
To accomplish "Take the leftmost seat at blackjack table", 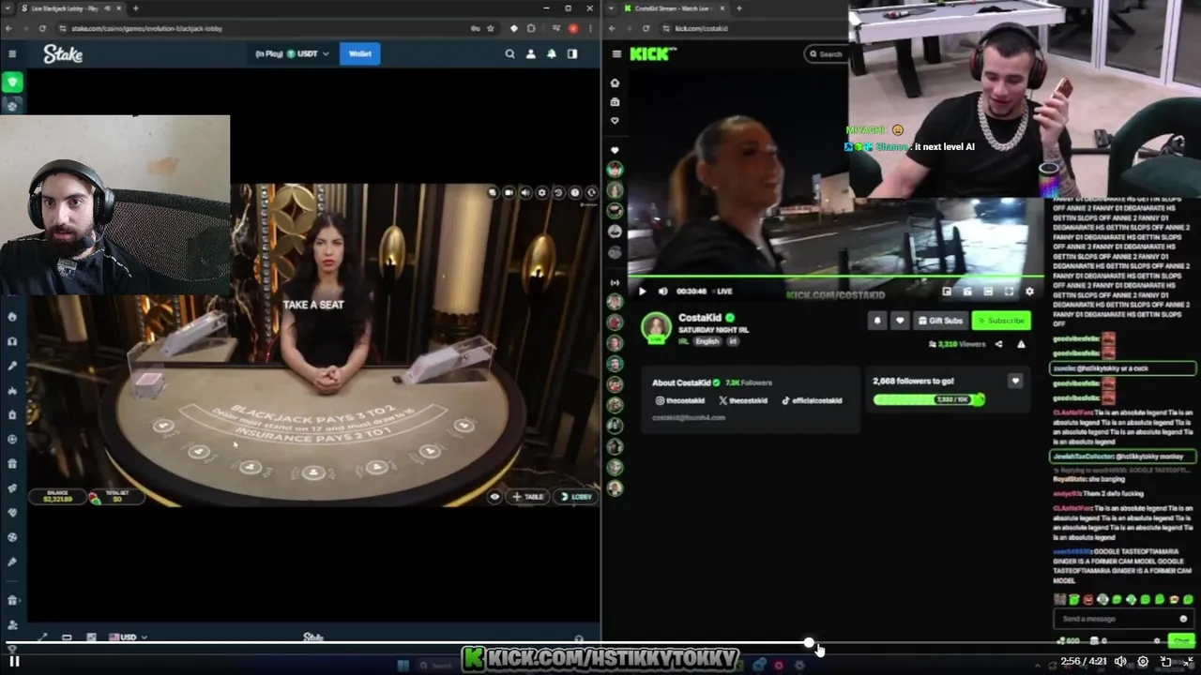I will click(163, 426).
